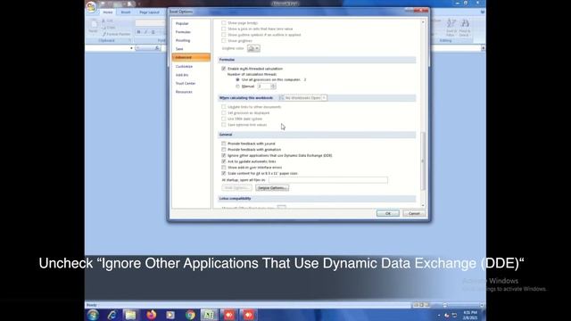Image resolution: width=571 pixels, height=321 pixels.
Task: Click the options scrollbar up arrow
Action: (x=423, y=22)
